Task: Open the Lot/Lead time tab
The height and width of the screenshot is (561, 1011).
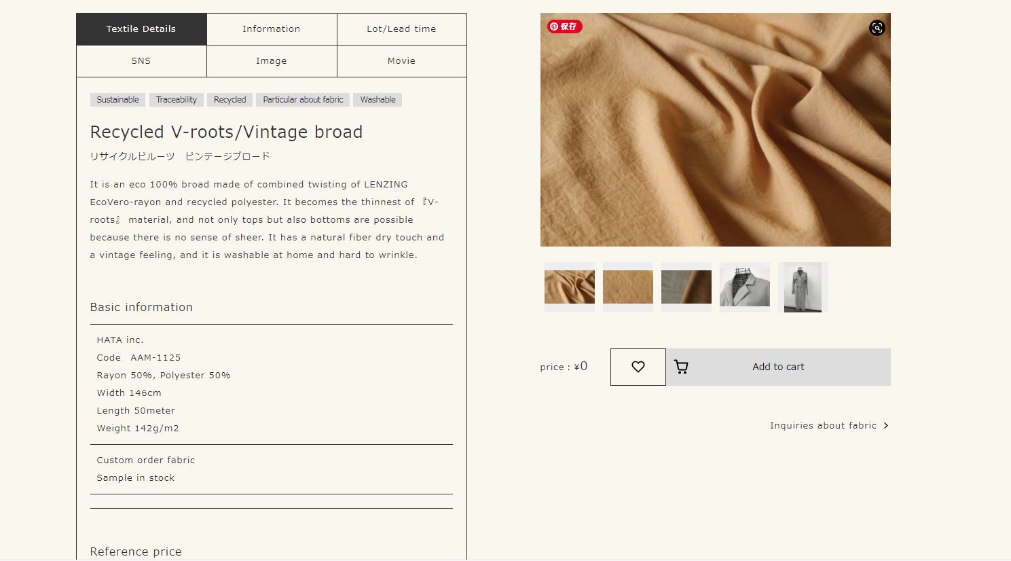Action: point(402,29)
